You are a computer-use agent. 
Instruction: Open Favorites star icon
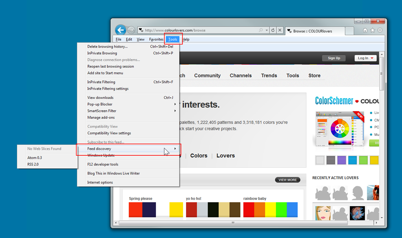pyautogui.click(x=373, y=31)
